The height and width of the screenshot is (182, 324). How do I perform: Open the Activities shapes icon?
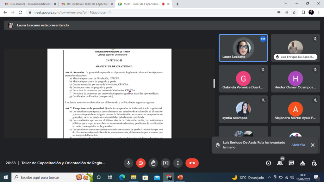point(302,163)
